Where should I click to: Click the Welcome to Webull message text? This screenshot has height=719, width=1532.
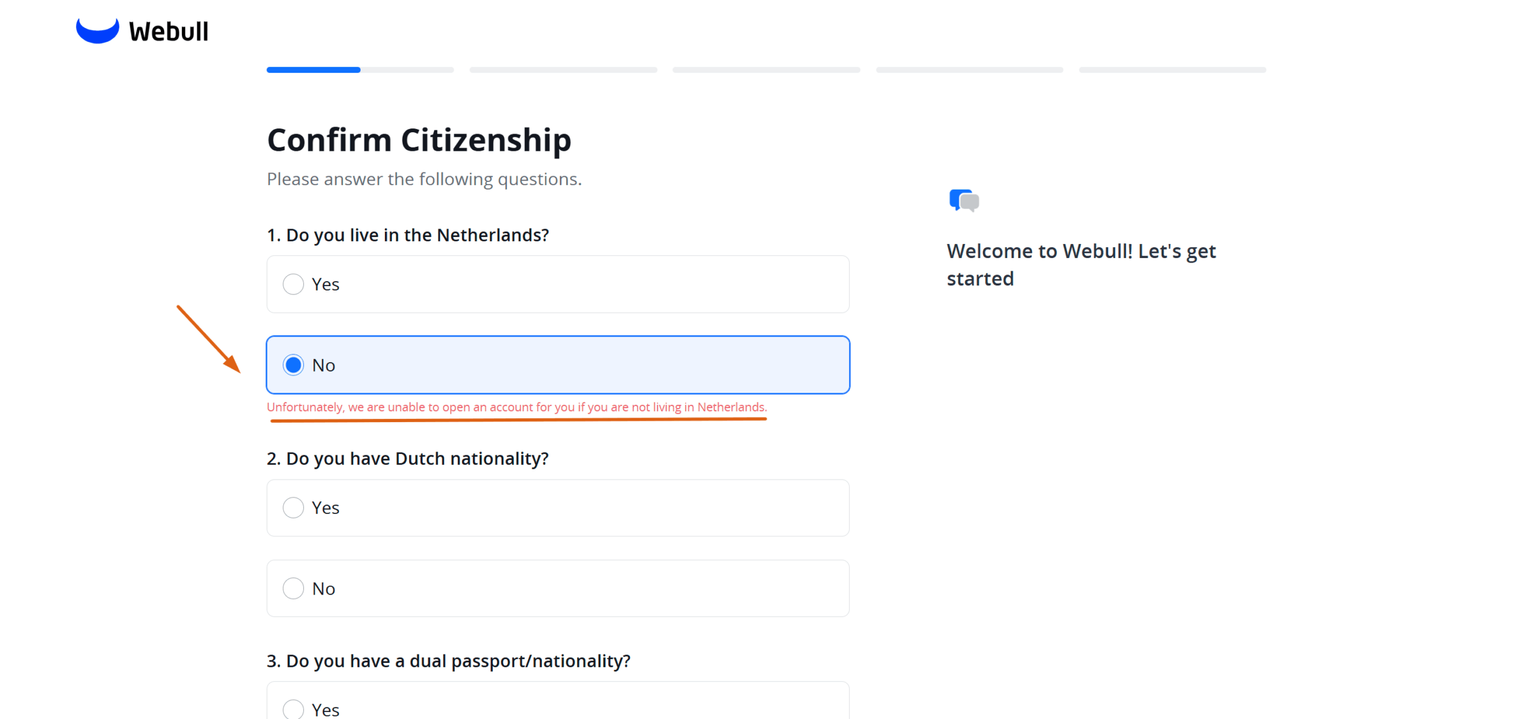[x=1081, y=264]
